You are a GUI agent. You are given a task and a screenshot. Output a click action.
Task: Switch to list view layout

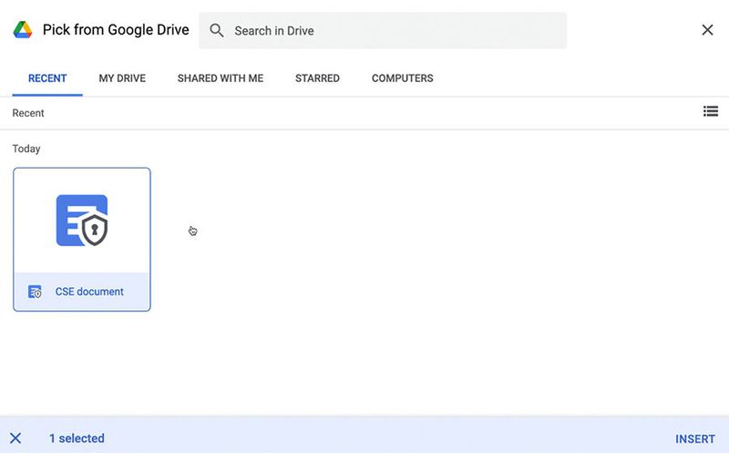(x=711, y=111)
